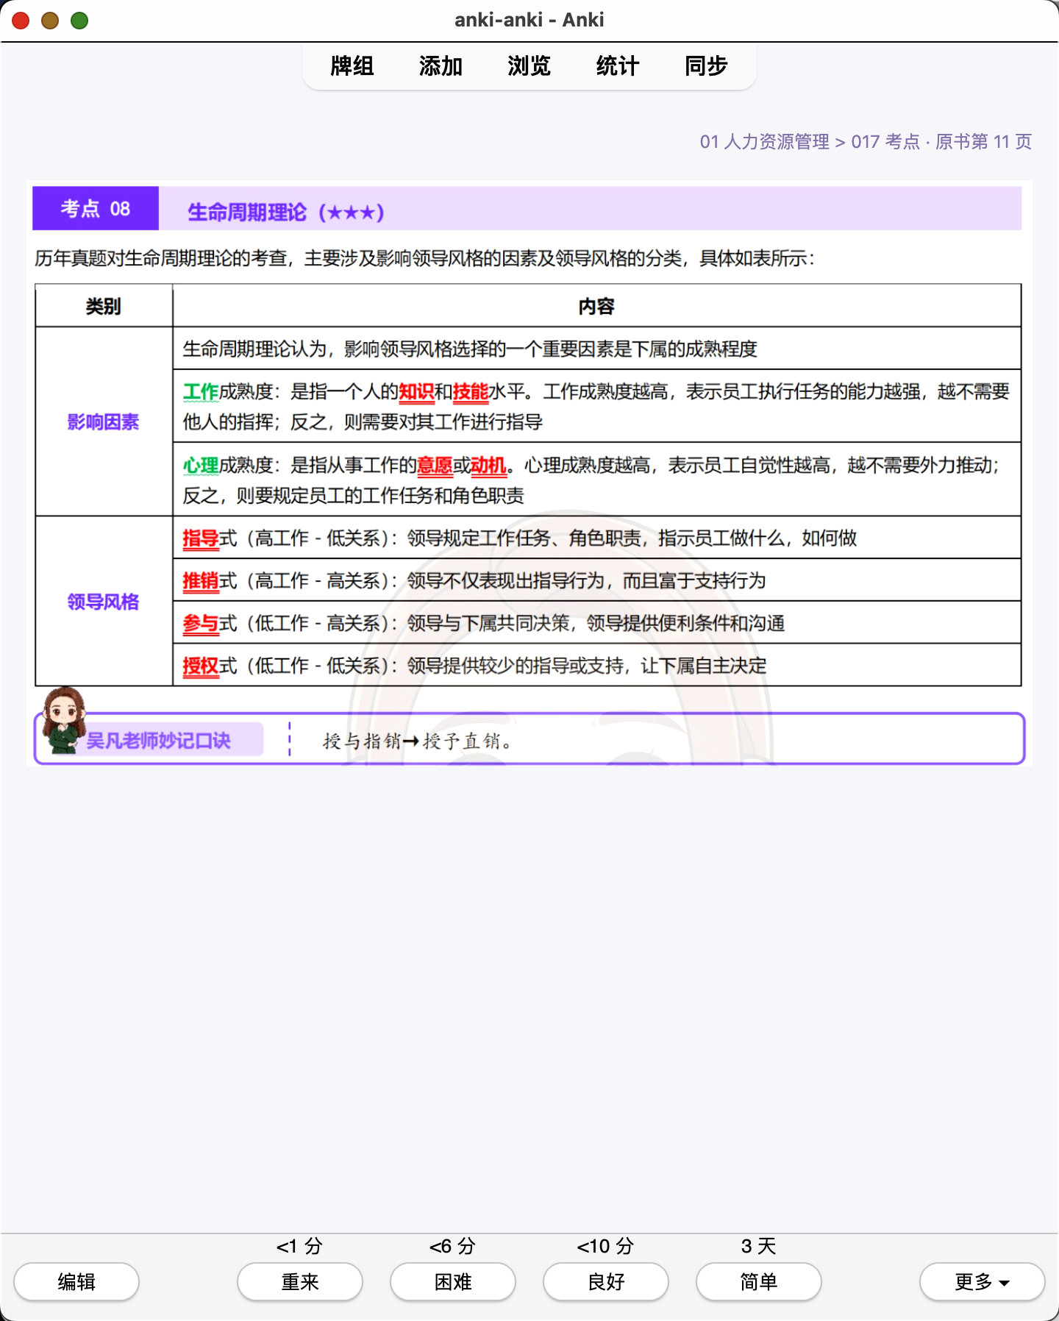
Task: Click the green word '心理' in 心理成熟度
Action: pyautogui.click(x=201, y=466)
